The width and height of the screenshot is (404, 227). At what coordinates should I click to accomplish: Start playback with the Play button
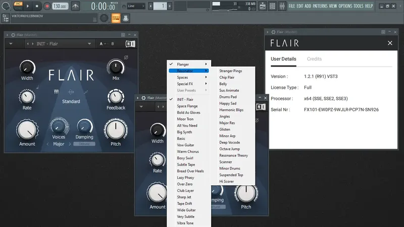pyautogui.click(x=28, y=6)
